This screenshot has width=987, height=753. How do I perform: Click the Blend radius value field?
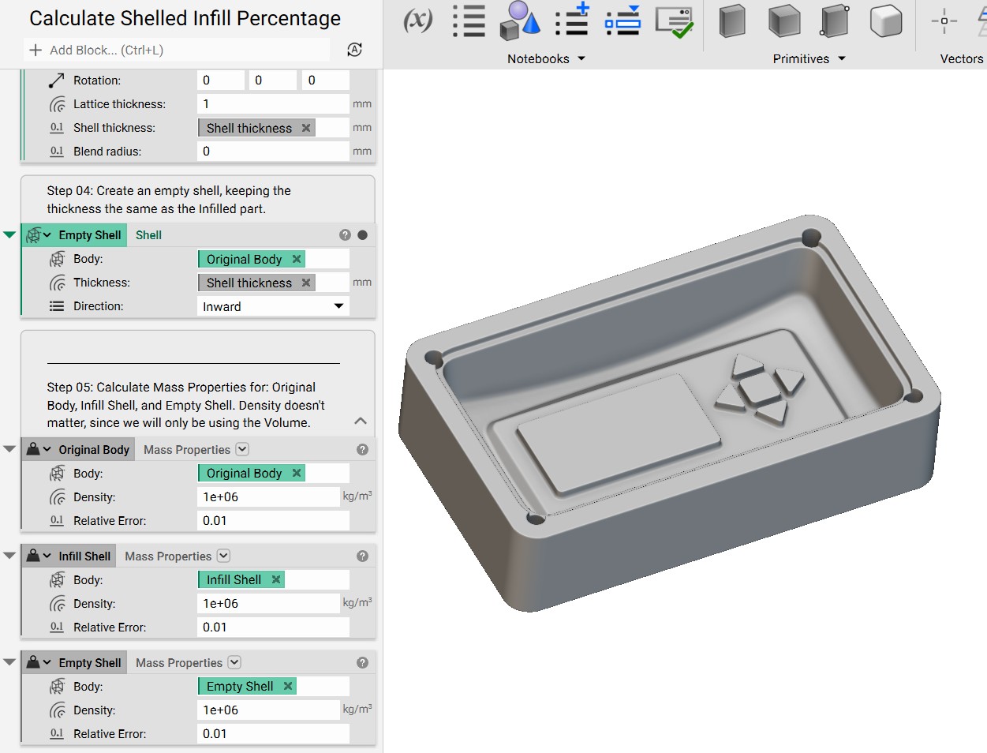click(x=273, y=151)
